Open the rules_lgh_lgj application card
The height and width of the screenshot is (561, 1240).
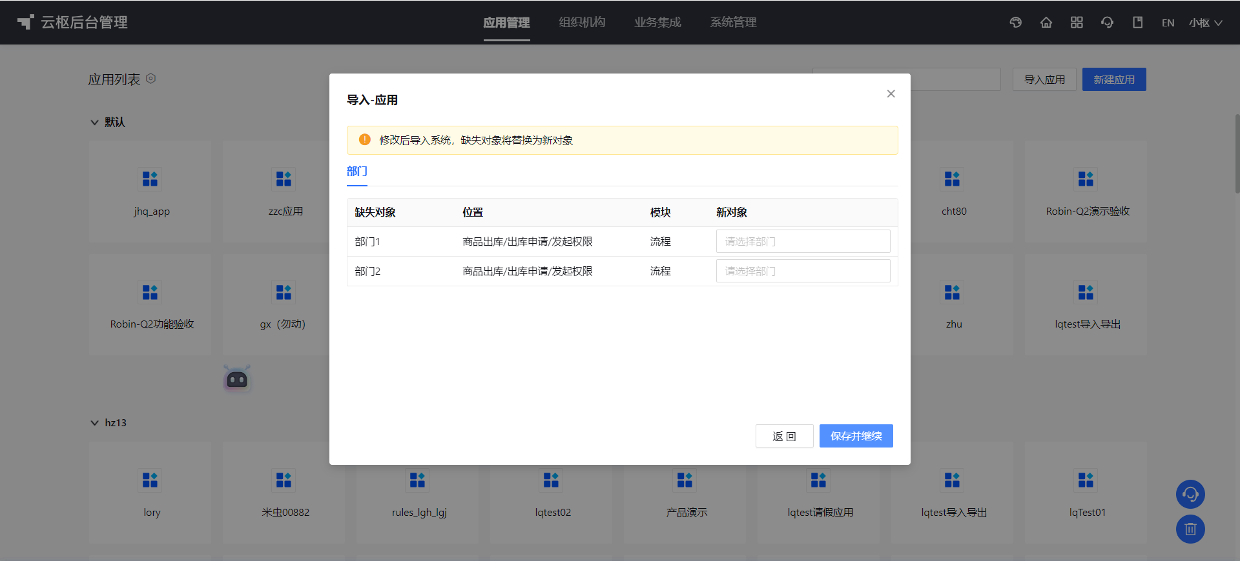pos(418,493)
